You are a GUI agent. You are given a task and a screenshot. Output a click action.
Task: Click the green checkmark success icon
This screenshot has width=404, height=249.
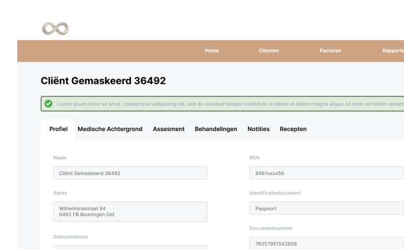click(48, 104)
